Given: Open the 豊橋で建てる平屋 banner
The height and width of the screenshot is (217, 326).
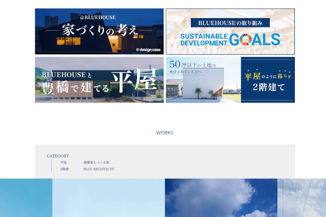Looking at the screenshot, I should coord(99,80).
